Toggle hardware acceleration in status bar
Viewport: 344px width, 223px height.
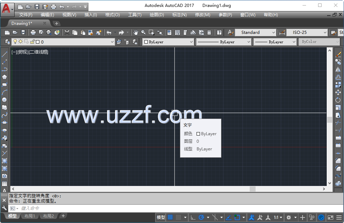tap(321, 217)
